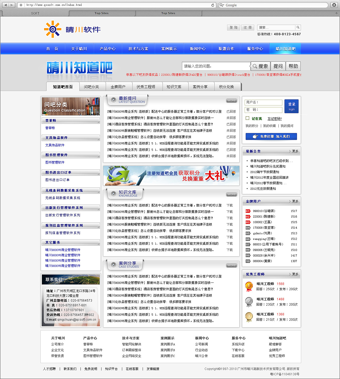Open the 忘记密码 link
The height and width of the screenshot is (379, 340).
click(274, 118)
